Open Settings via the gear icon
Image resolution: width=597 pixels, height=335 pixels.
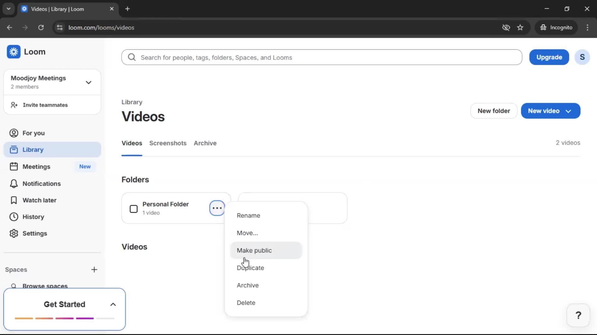tap(13, 233)
